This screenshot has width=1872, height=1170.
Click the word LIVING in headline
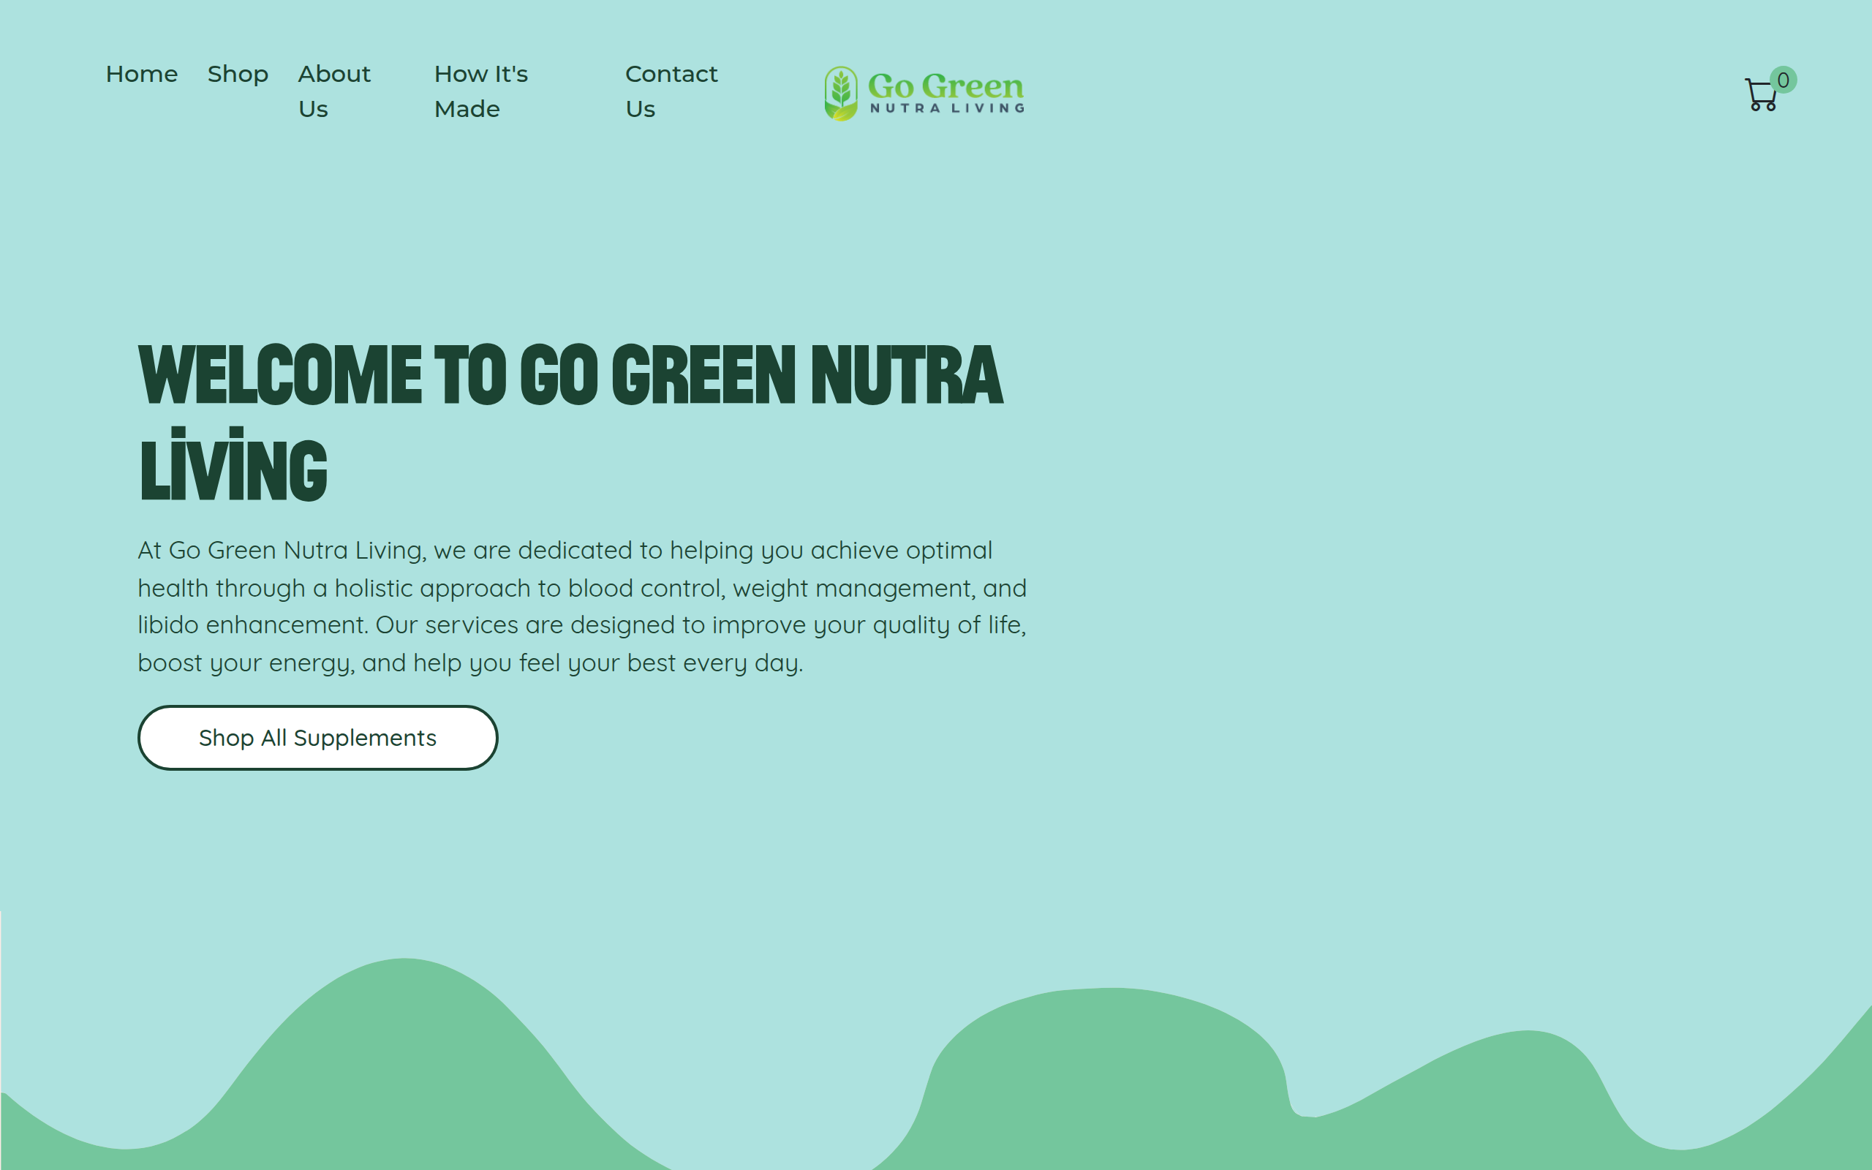(233, 466)
